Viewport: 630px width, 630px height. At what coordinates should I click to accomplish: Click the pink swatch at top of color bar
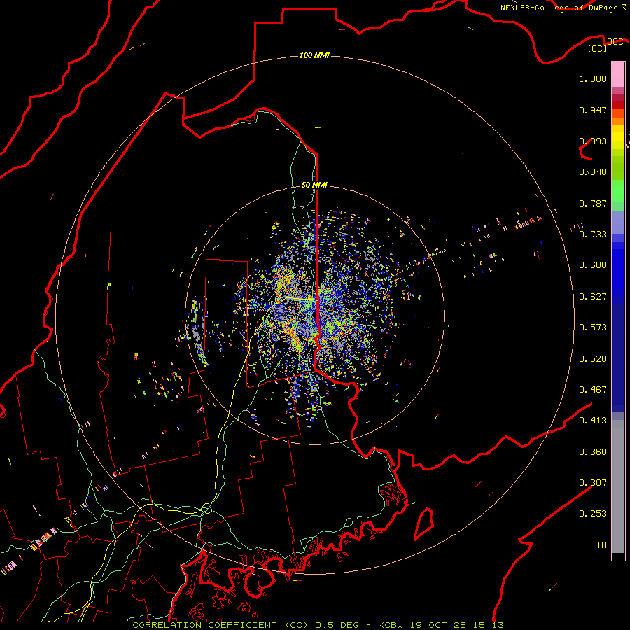pos(618,75)
